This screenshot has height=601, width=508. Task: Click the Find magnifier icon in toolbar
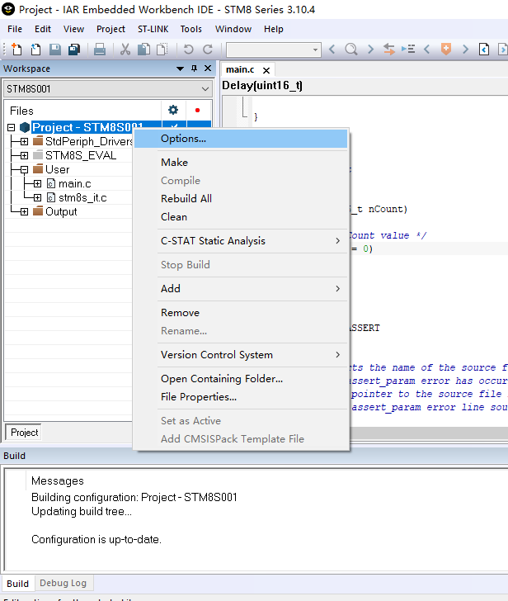[350, 50]
